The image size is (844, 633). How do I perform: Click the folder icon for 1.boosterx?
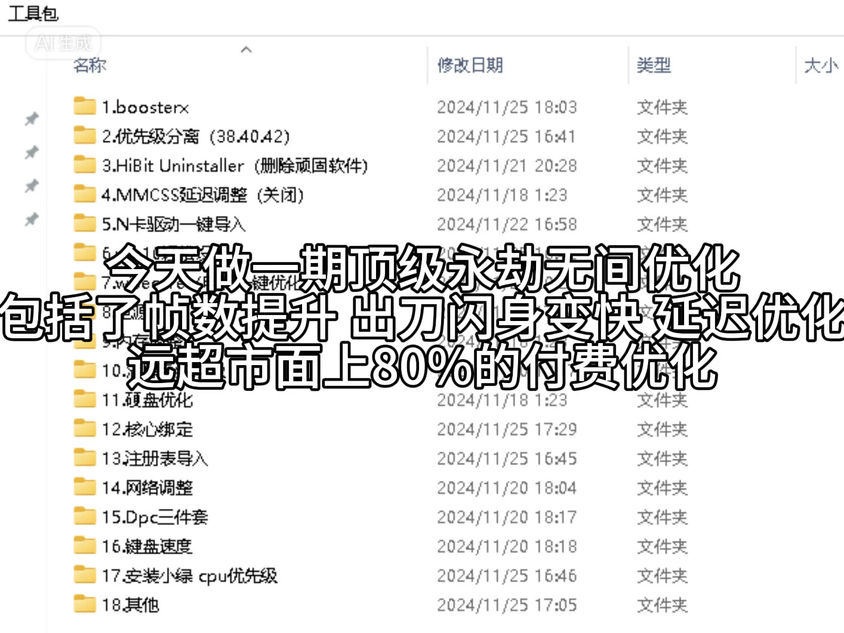(x=85, y=106)
